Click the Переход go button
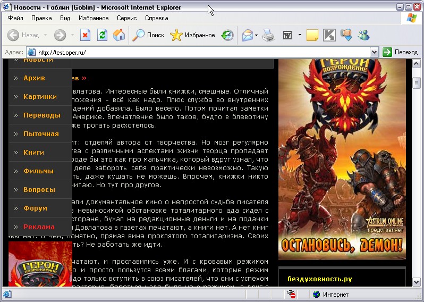 (400, 52)
